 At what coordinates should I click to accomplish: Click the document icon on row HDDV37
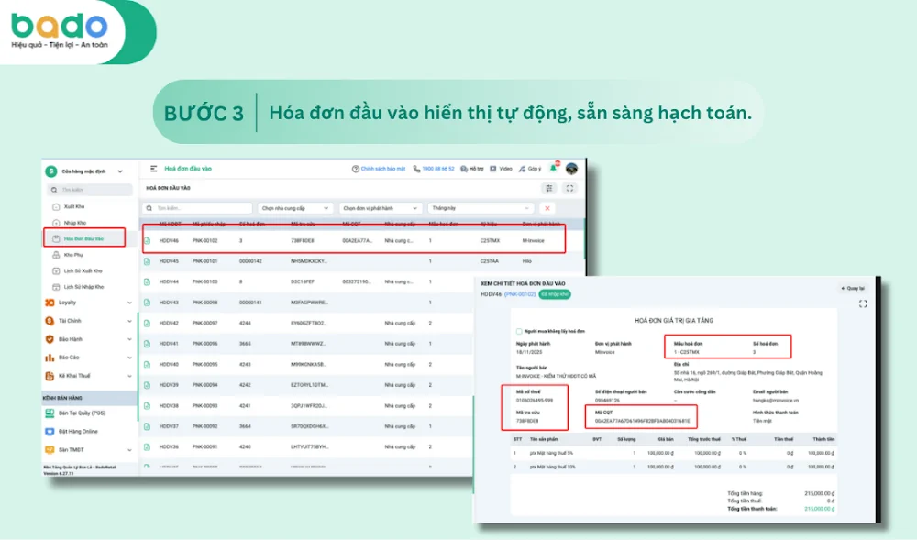click(x=148, y=426)
